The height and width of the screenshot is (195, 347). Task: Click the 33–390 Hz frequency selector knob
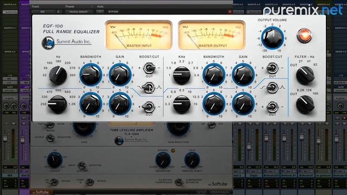pos(58,75)
